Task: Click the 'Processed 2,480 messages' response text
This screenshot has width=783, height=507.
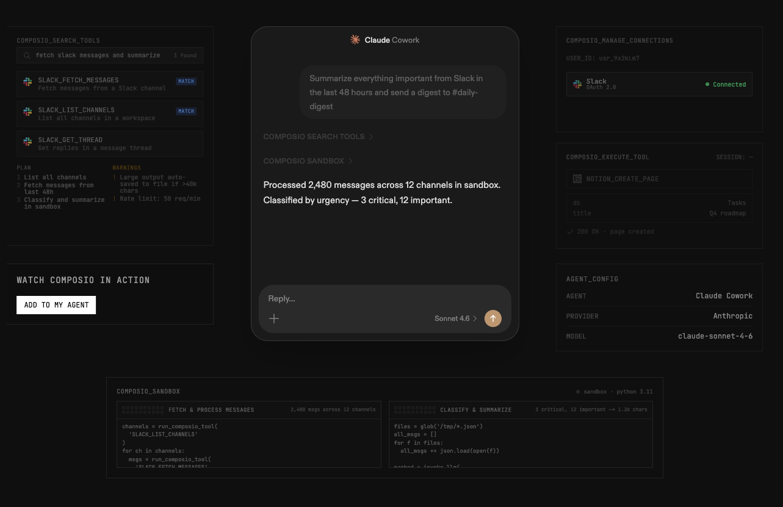Action: [382, 192]
